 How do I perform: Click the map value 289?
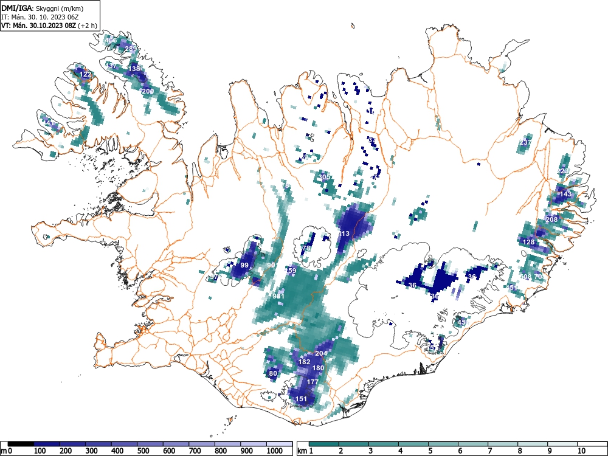131,49
